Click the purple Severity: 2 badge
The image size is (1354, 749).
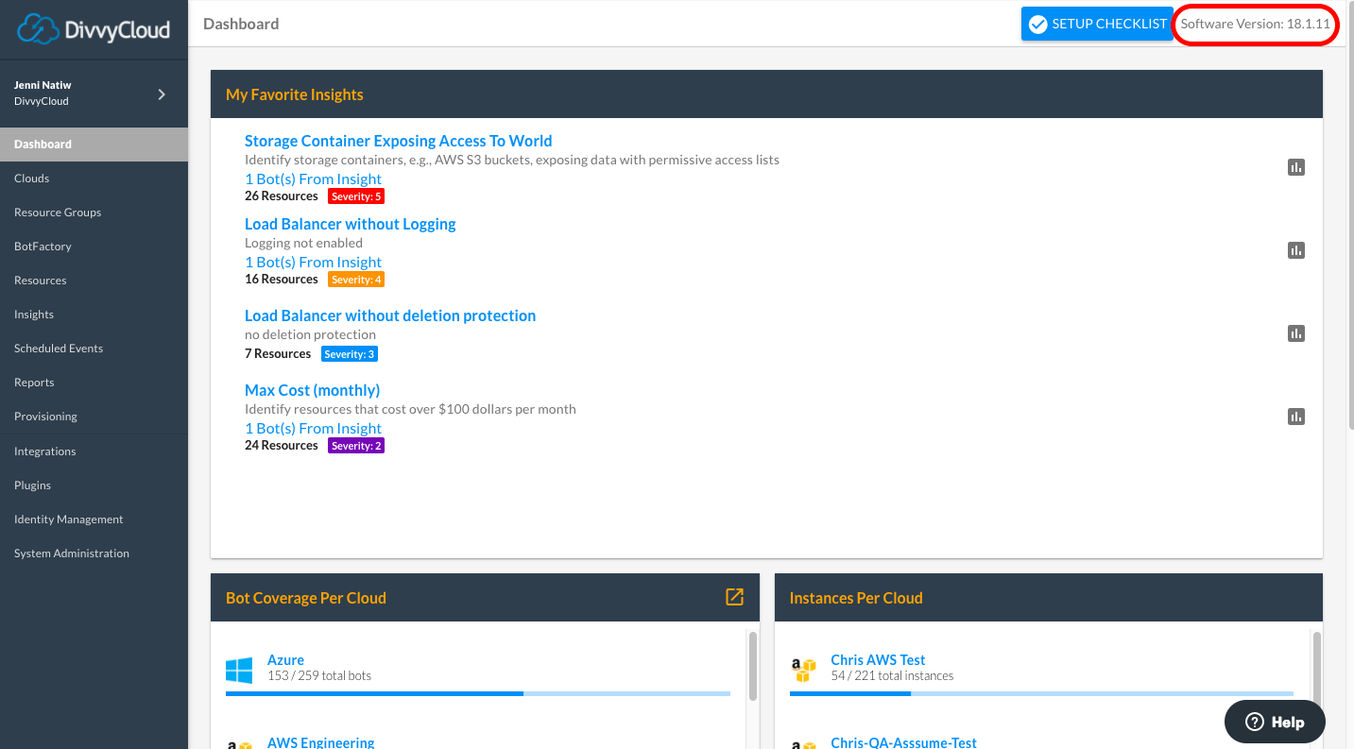(356, 446)
